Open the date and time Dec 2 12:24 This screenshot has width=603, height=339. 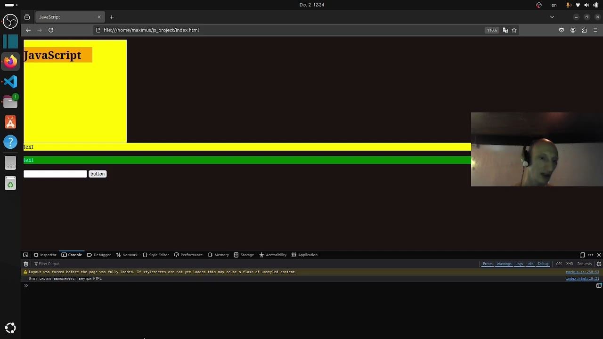[x=312, y=5]
